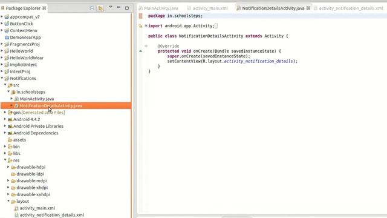
Task: Expand MainActivity.java tree node
Action: [11, 99]
